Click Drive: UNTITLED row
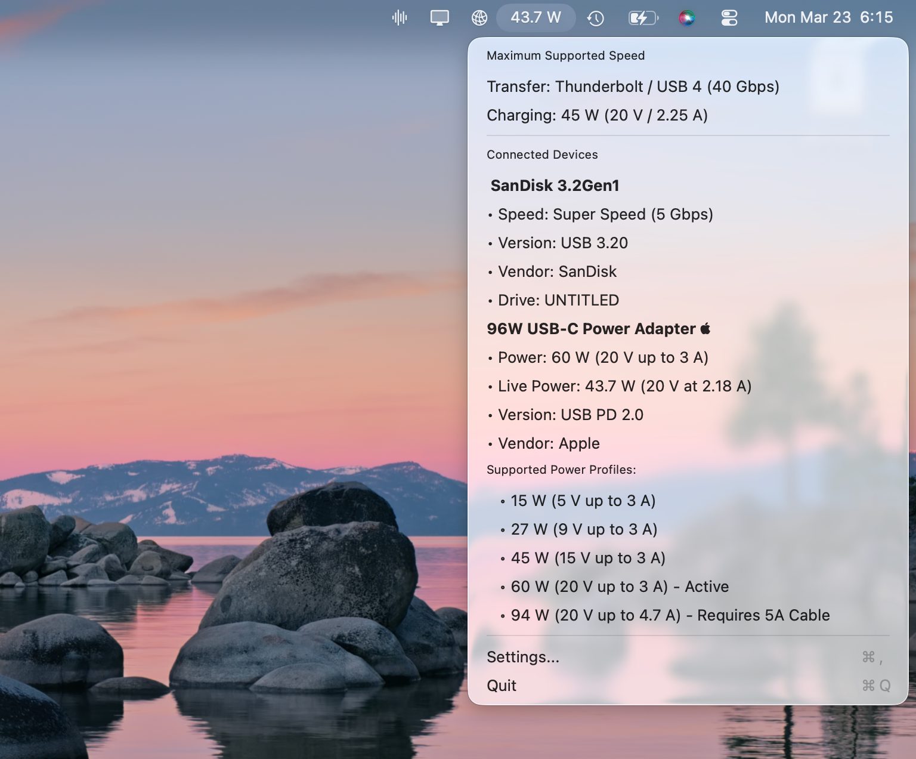Image resolution: width=916 pixels, height=759 pixels. (x=553, y=300)
